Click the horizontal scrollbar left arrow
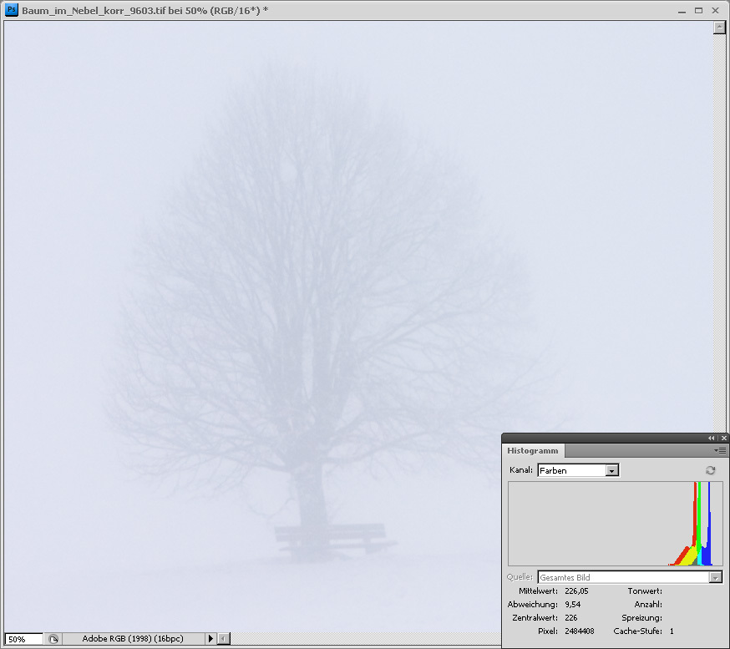 pyautogui.click(x=223, y=639)
